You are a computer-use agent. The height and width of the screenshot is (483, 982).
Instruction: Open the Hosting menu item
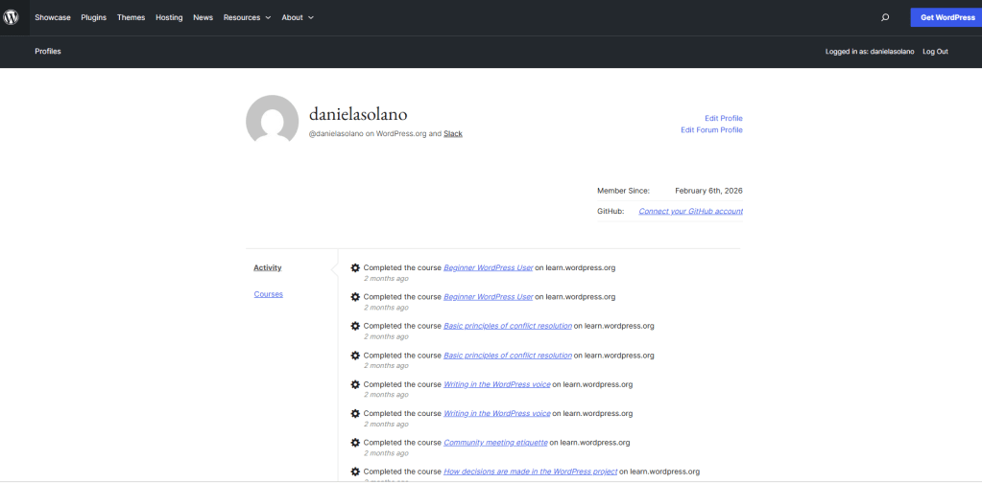coord(169,17)
